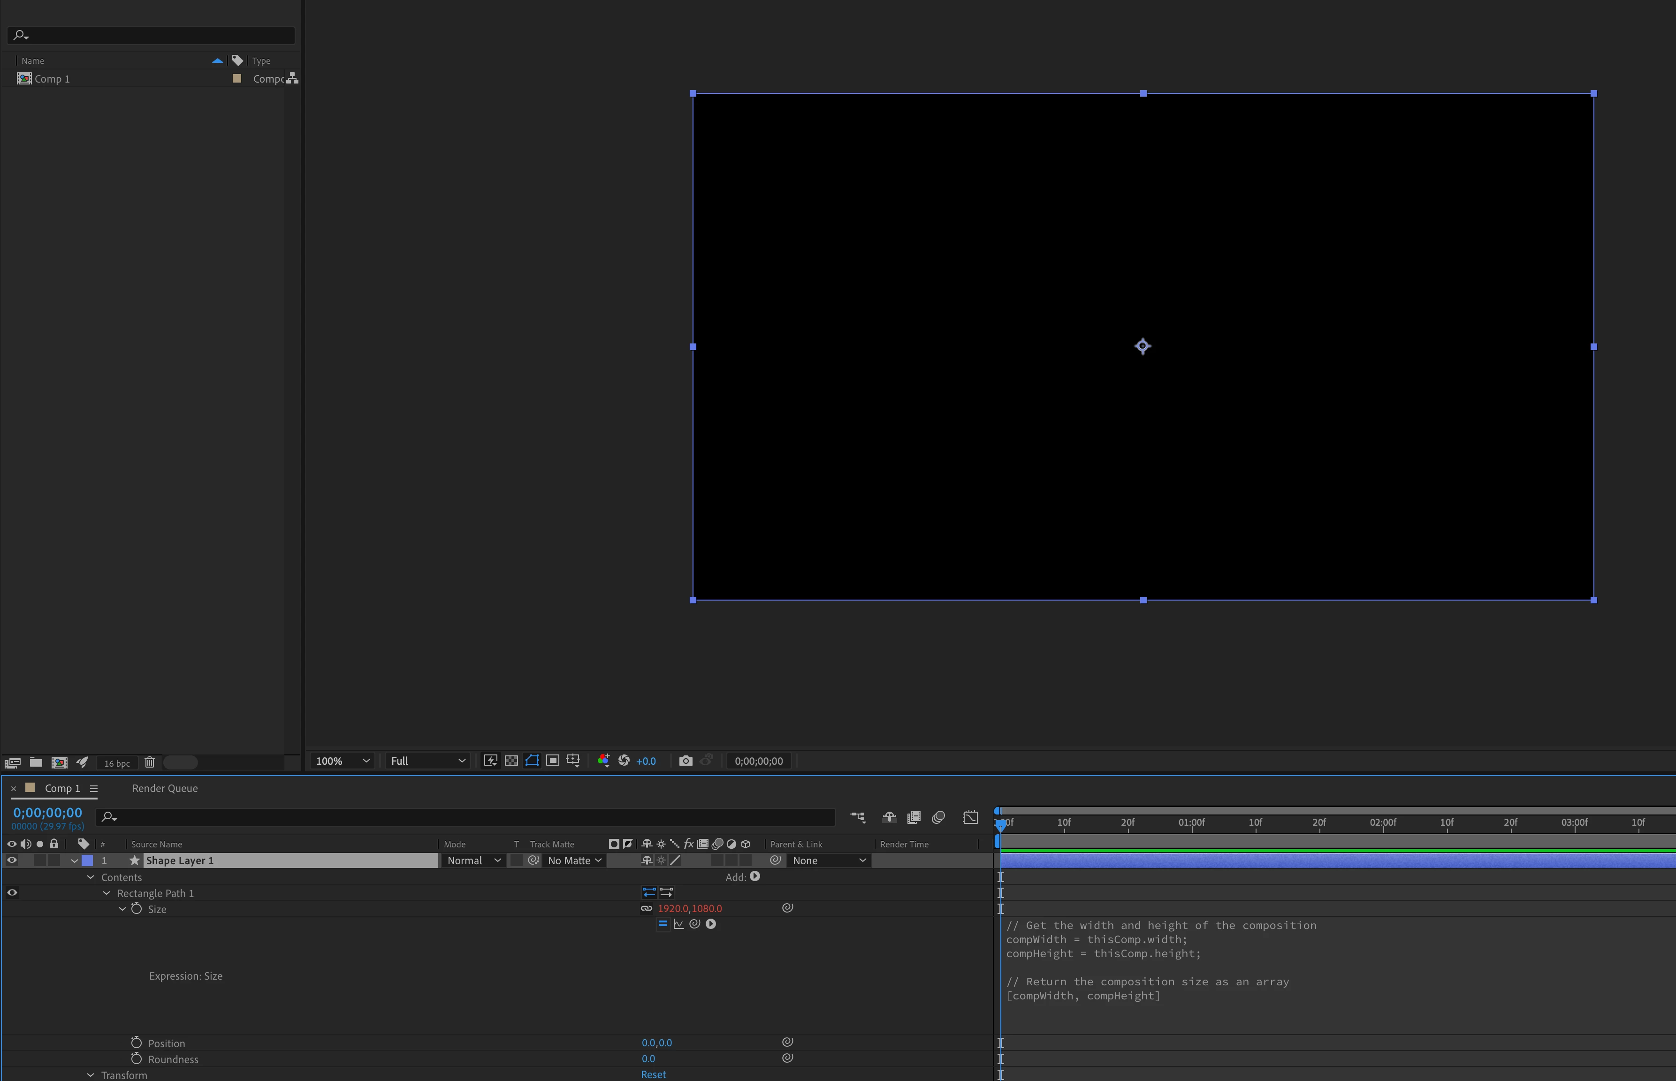Toggle Size constrain proportions link
1676x1081 pixels.
647,908
